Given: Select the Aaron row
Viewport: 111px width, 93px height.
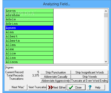Looking at the screenshot, I should click(29, 11).
